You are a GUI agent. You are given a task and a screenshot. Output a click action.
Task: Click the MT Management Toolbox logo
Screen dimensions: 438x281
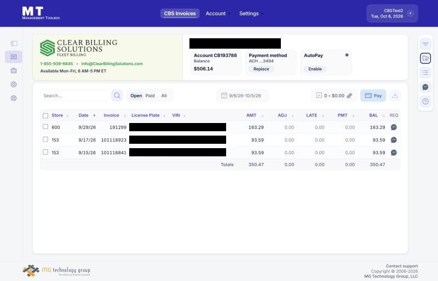tap(41, 13)
